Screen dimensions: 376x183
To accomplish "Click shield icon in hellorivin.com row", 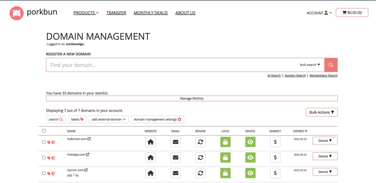I will pyautogui.click(x=53, y=142).
